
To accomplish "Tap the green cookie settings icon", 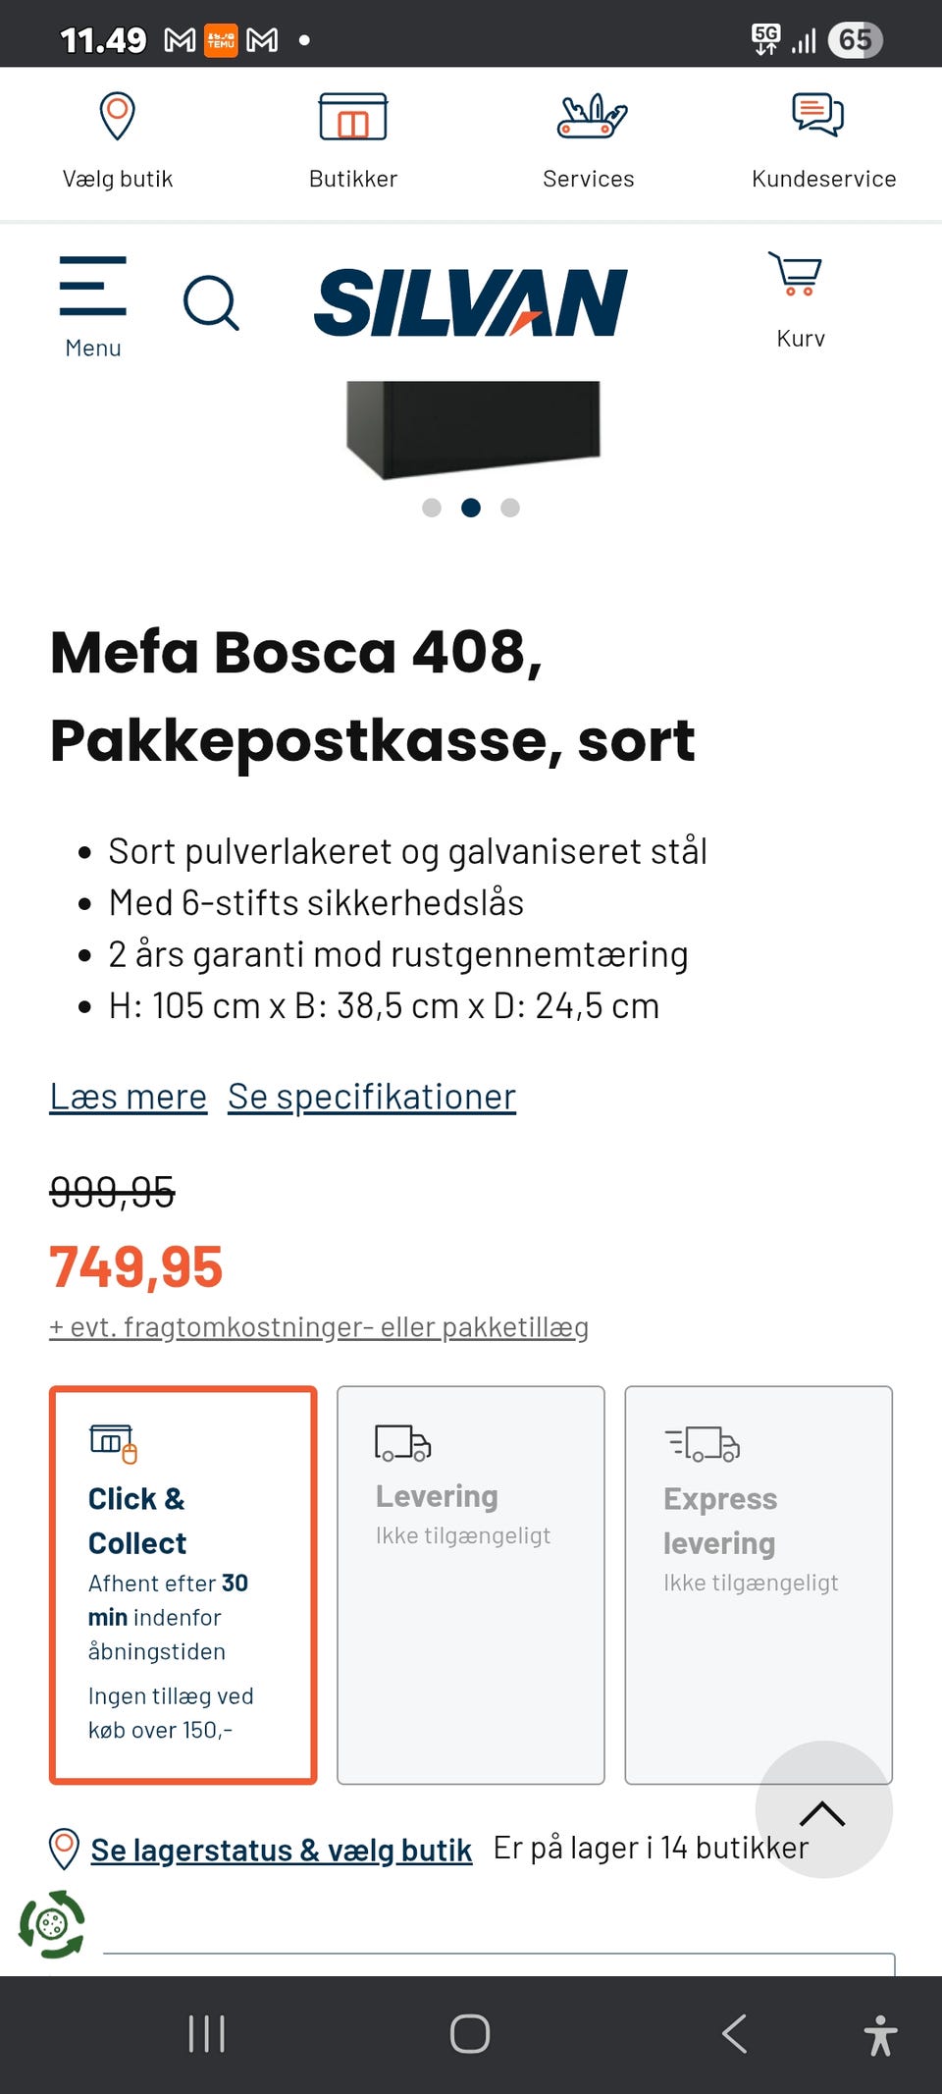I will click(x=51, y=1924).
